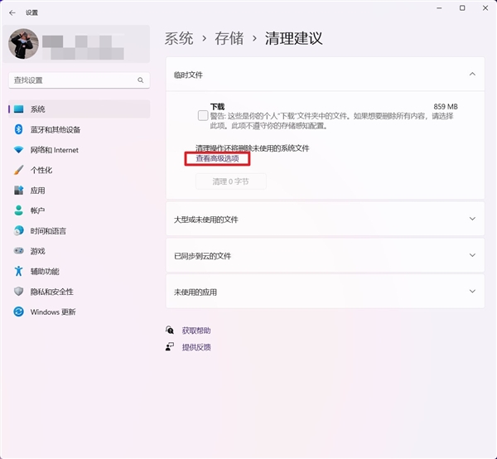Open 个性化 personalization settings
The image size is (497, 459).
pyautogui.click(x=41, y=171)
